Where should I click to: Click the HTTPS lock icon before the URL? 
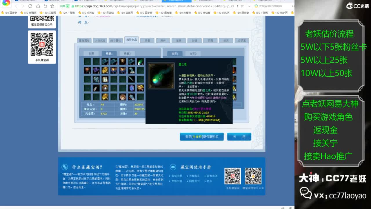coord(73,6)
